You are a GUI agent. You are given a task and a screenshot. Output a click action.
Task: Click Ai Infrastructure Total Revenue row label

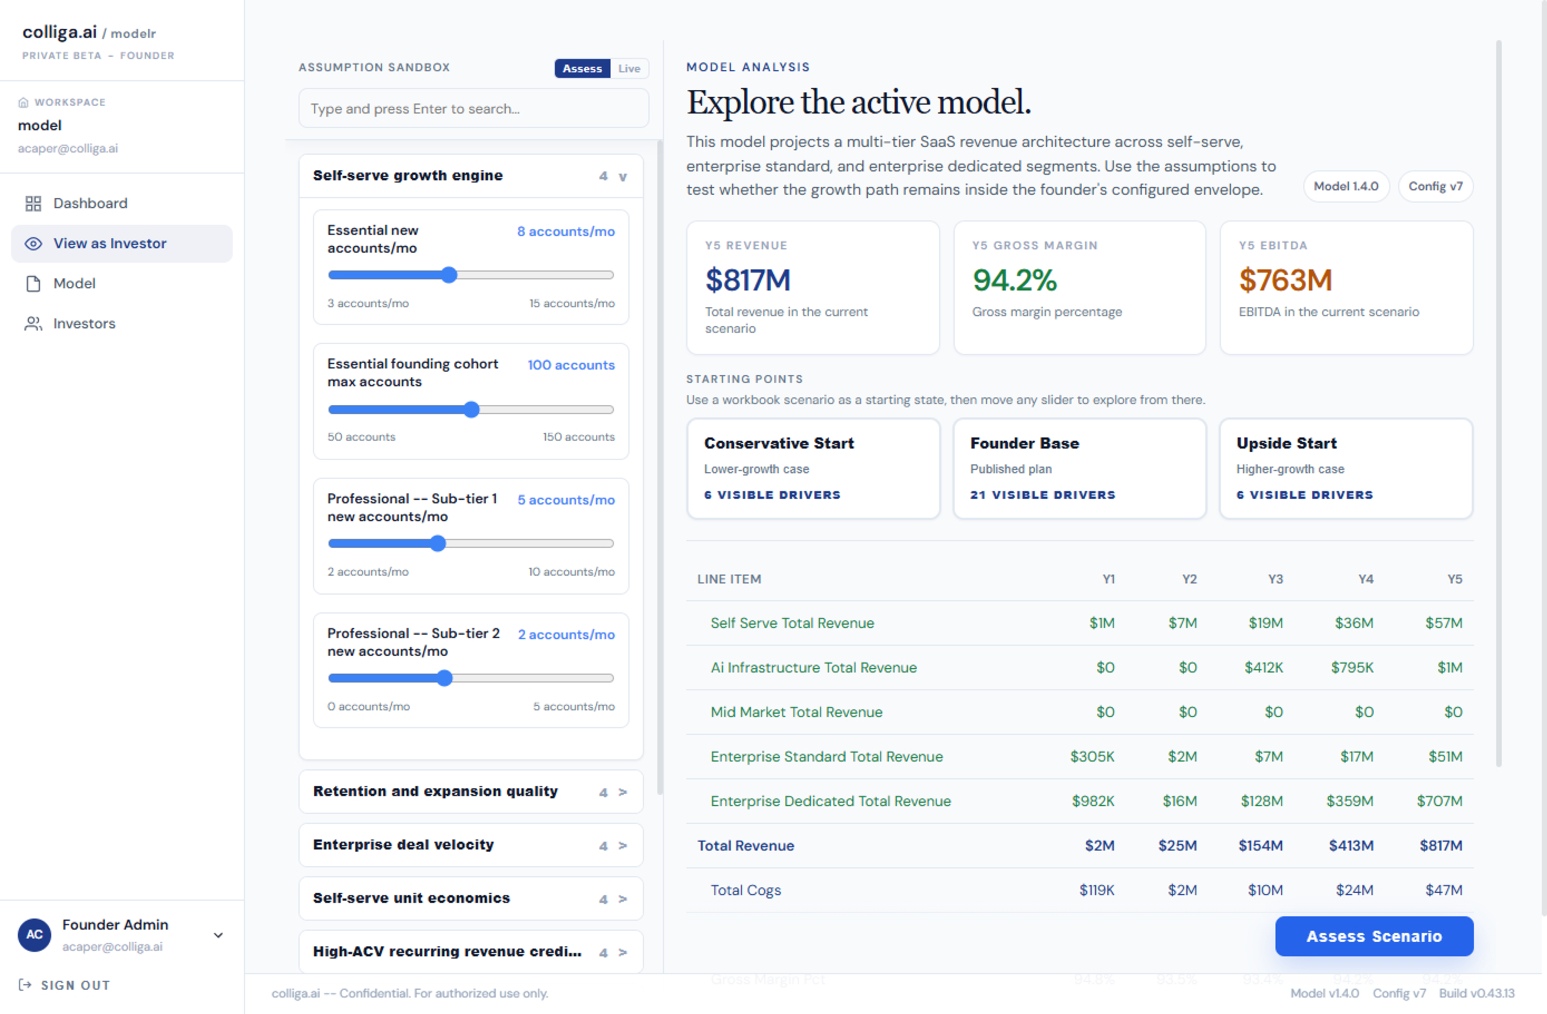click(x=814, y=668)
